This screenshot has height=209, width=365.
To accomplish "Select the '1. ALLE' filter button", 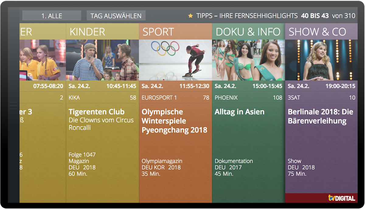I will [x=52, y=16].
